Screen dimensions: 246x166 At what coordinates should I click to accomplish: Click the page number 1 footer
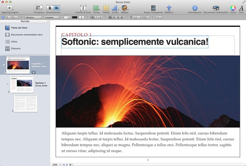click(148, 160)
